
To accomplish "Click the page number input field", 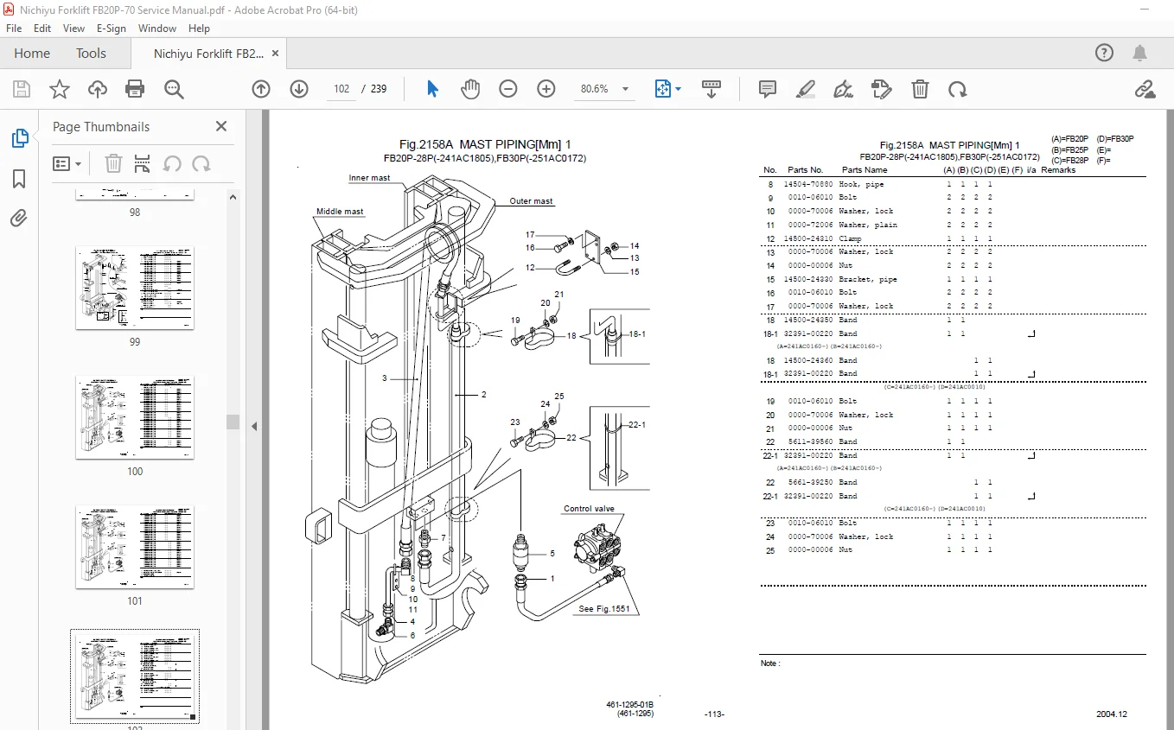I will point(341,89).
